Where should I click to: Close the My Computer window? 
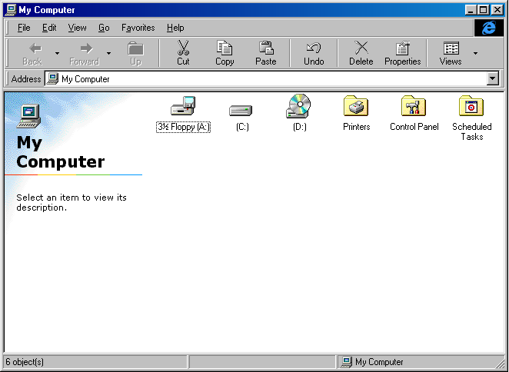coord(497,10)
